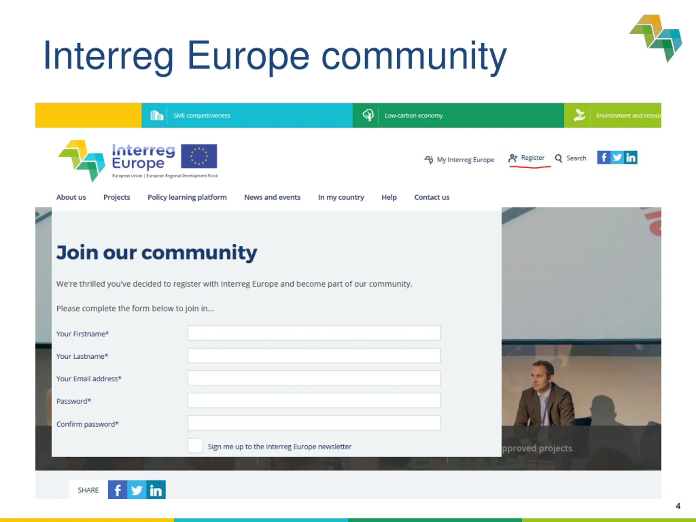Click the Search magnifier icon
Viewport: 696px width, 522px height.
[x=558, y=158]
